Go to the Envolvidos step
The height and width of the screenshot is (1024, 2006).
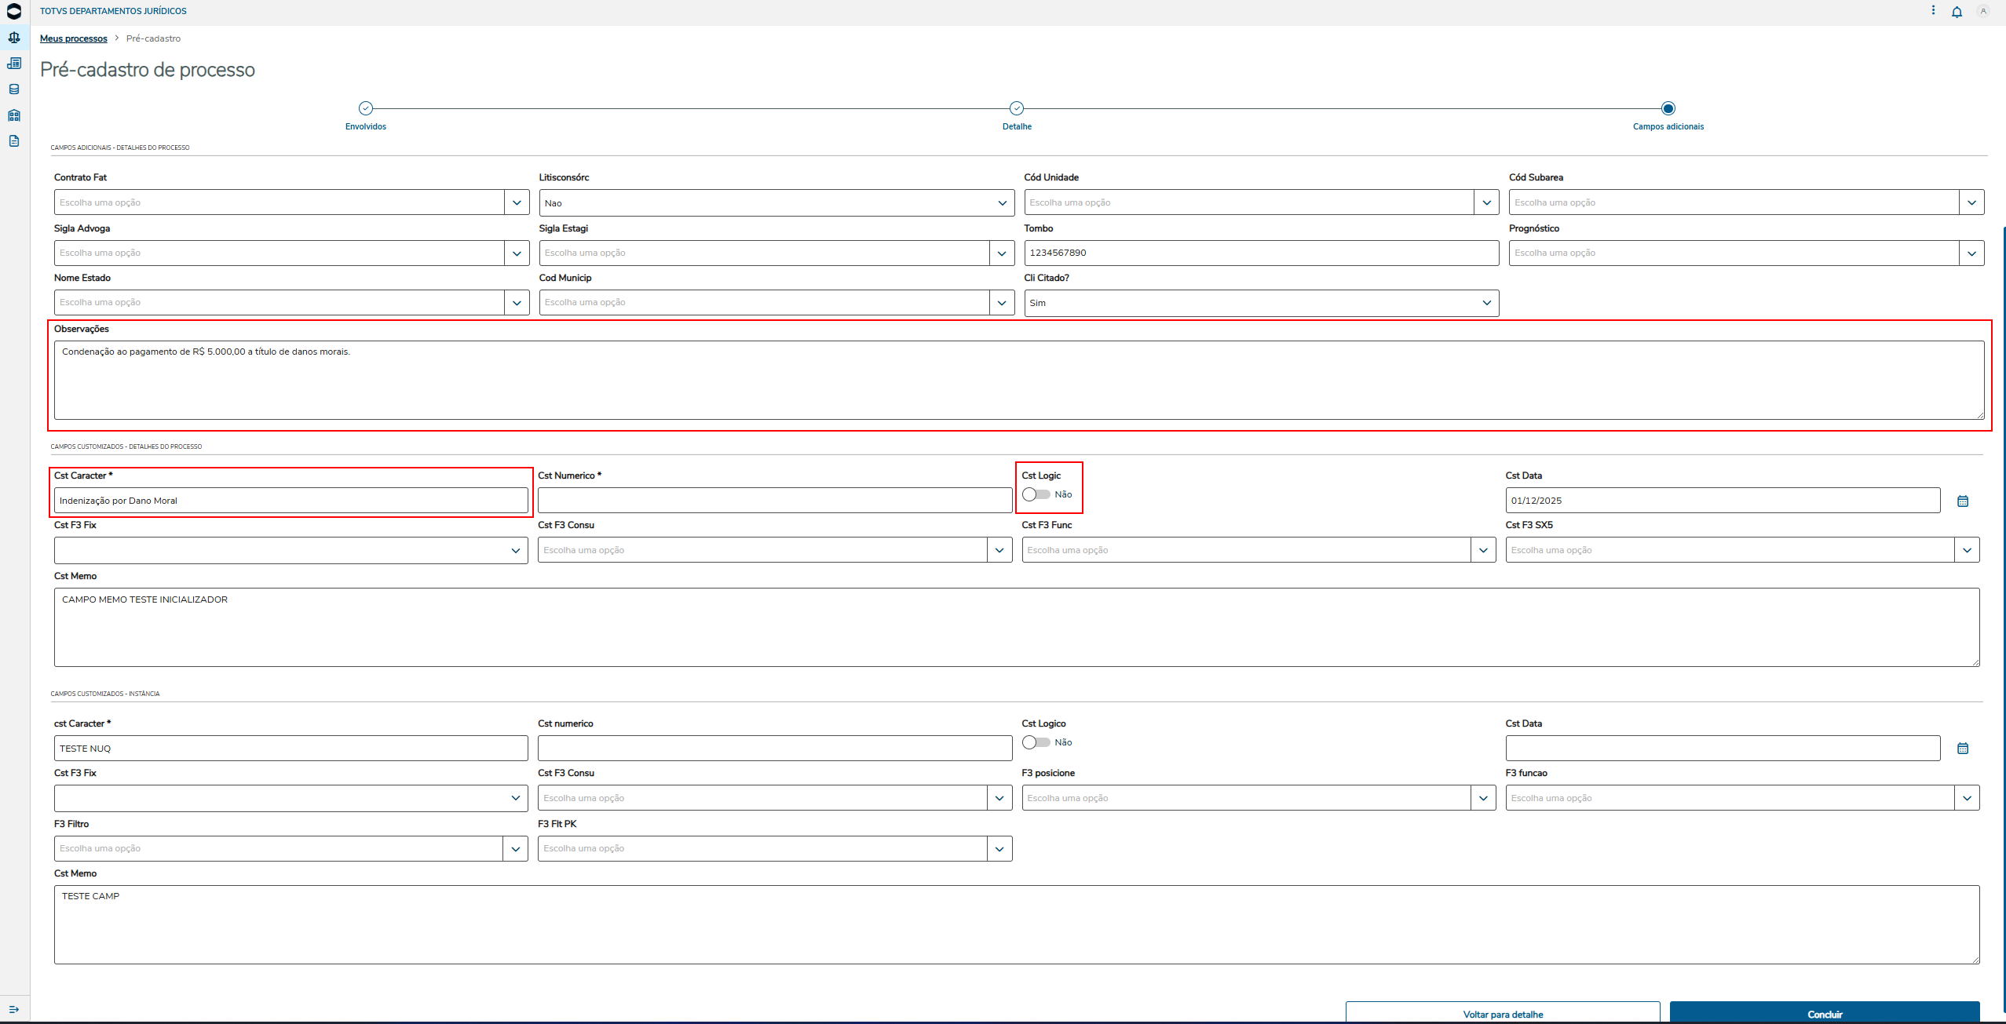click(x=366, y=109)
